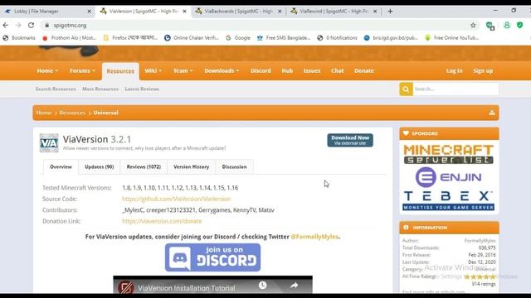
Task: Close the ViaRewind tab
Action: (375, 11)
